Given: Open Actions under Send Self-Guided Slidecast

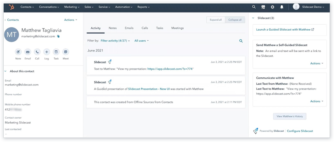Looking at the screenshot, I should pyautogui.click(x=317, y=63).
